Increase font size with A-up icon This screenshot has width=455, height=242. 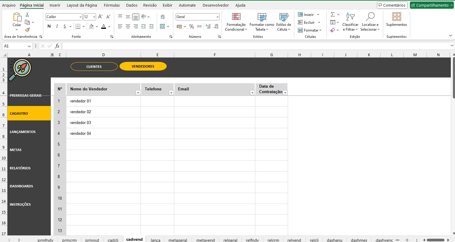[x=101, y=17]
